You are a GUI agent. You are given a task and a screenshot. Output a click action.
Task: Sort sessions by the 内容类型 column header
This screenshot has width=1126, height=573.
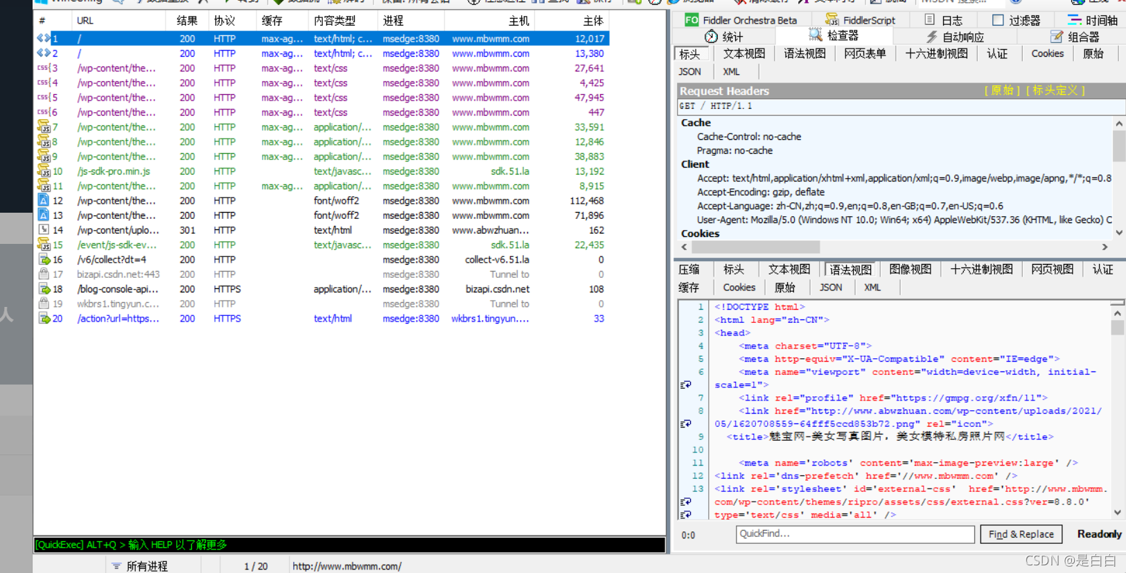[343, 21]
